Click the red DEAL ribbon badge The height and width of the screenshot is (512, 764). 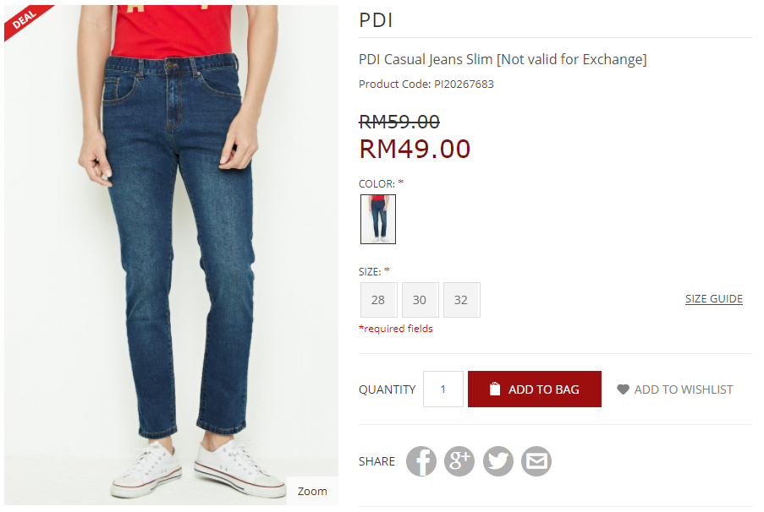pyautogui.click(x=27, y=21)
